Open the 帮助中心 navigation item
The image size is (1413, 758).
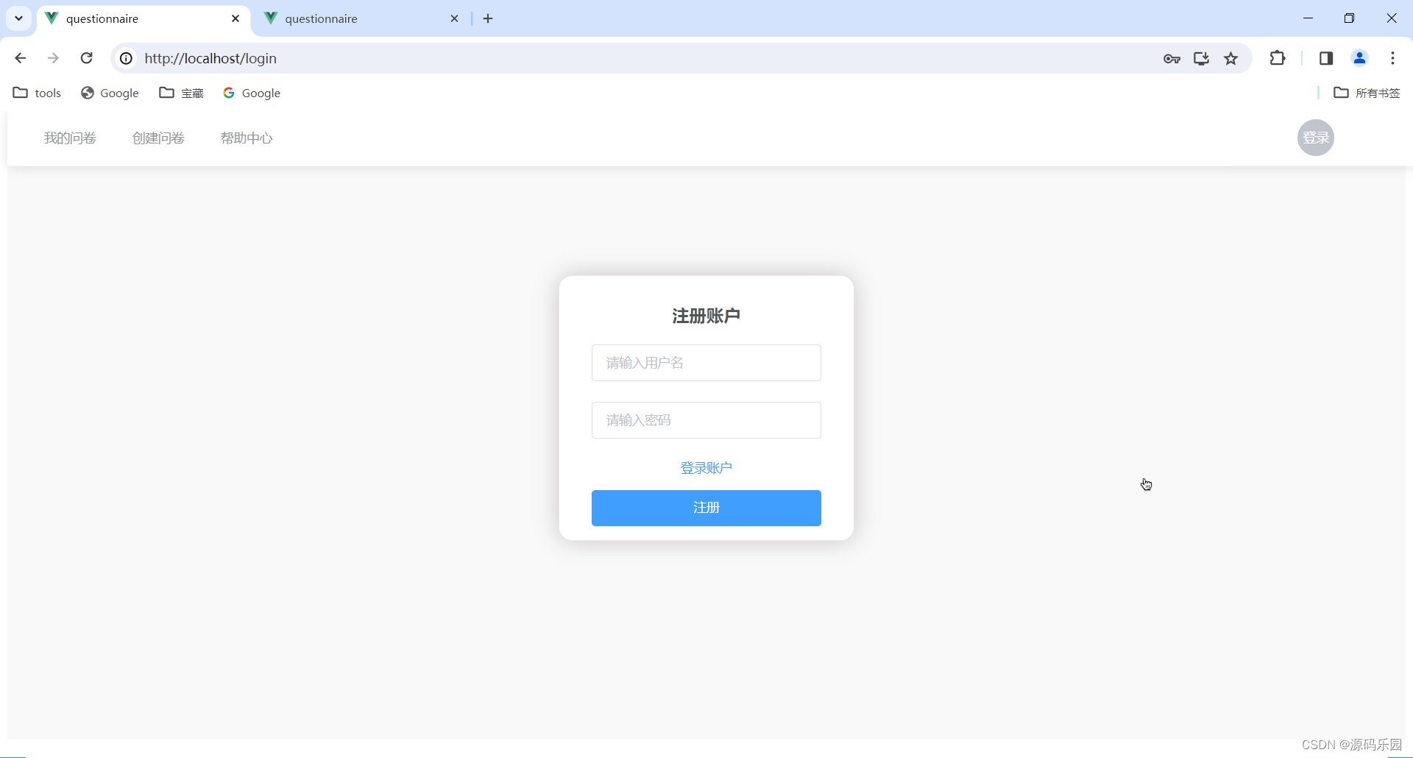[246, 138]
